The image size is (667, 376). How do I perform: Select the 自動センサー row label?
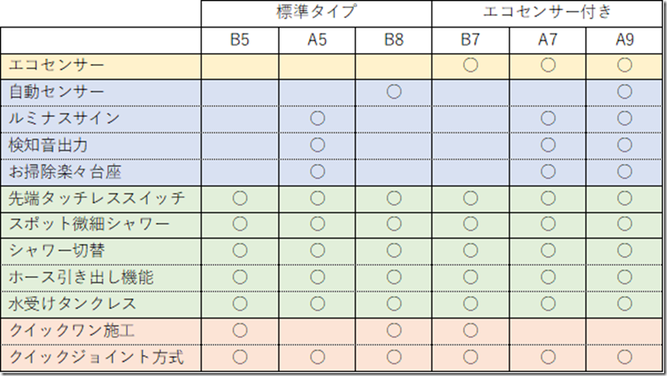pyautogui.click(x=57, y=91)
